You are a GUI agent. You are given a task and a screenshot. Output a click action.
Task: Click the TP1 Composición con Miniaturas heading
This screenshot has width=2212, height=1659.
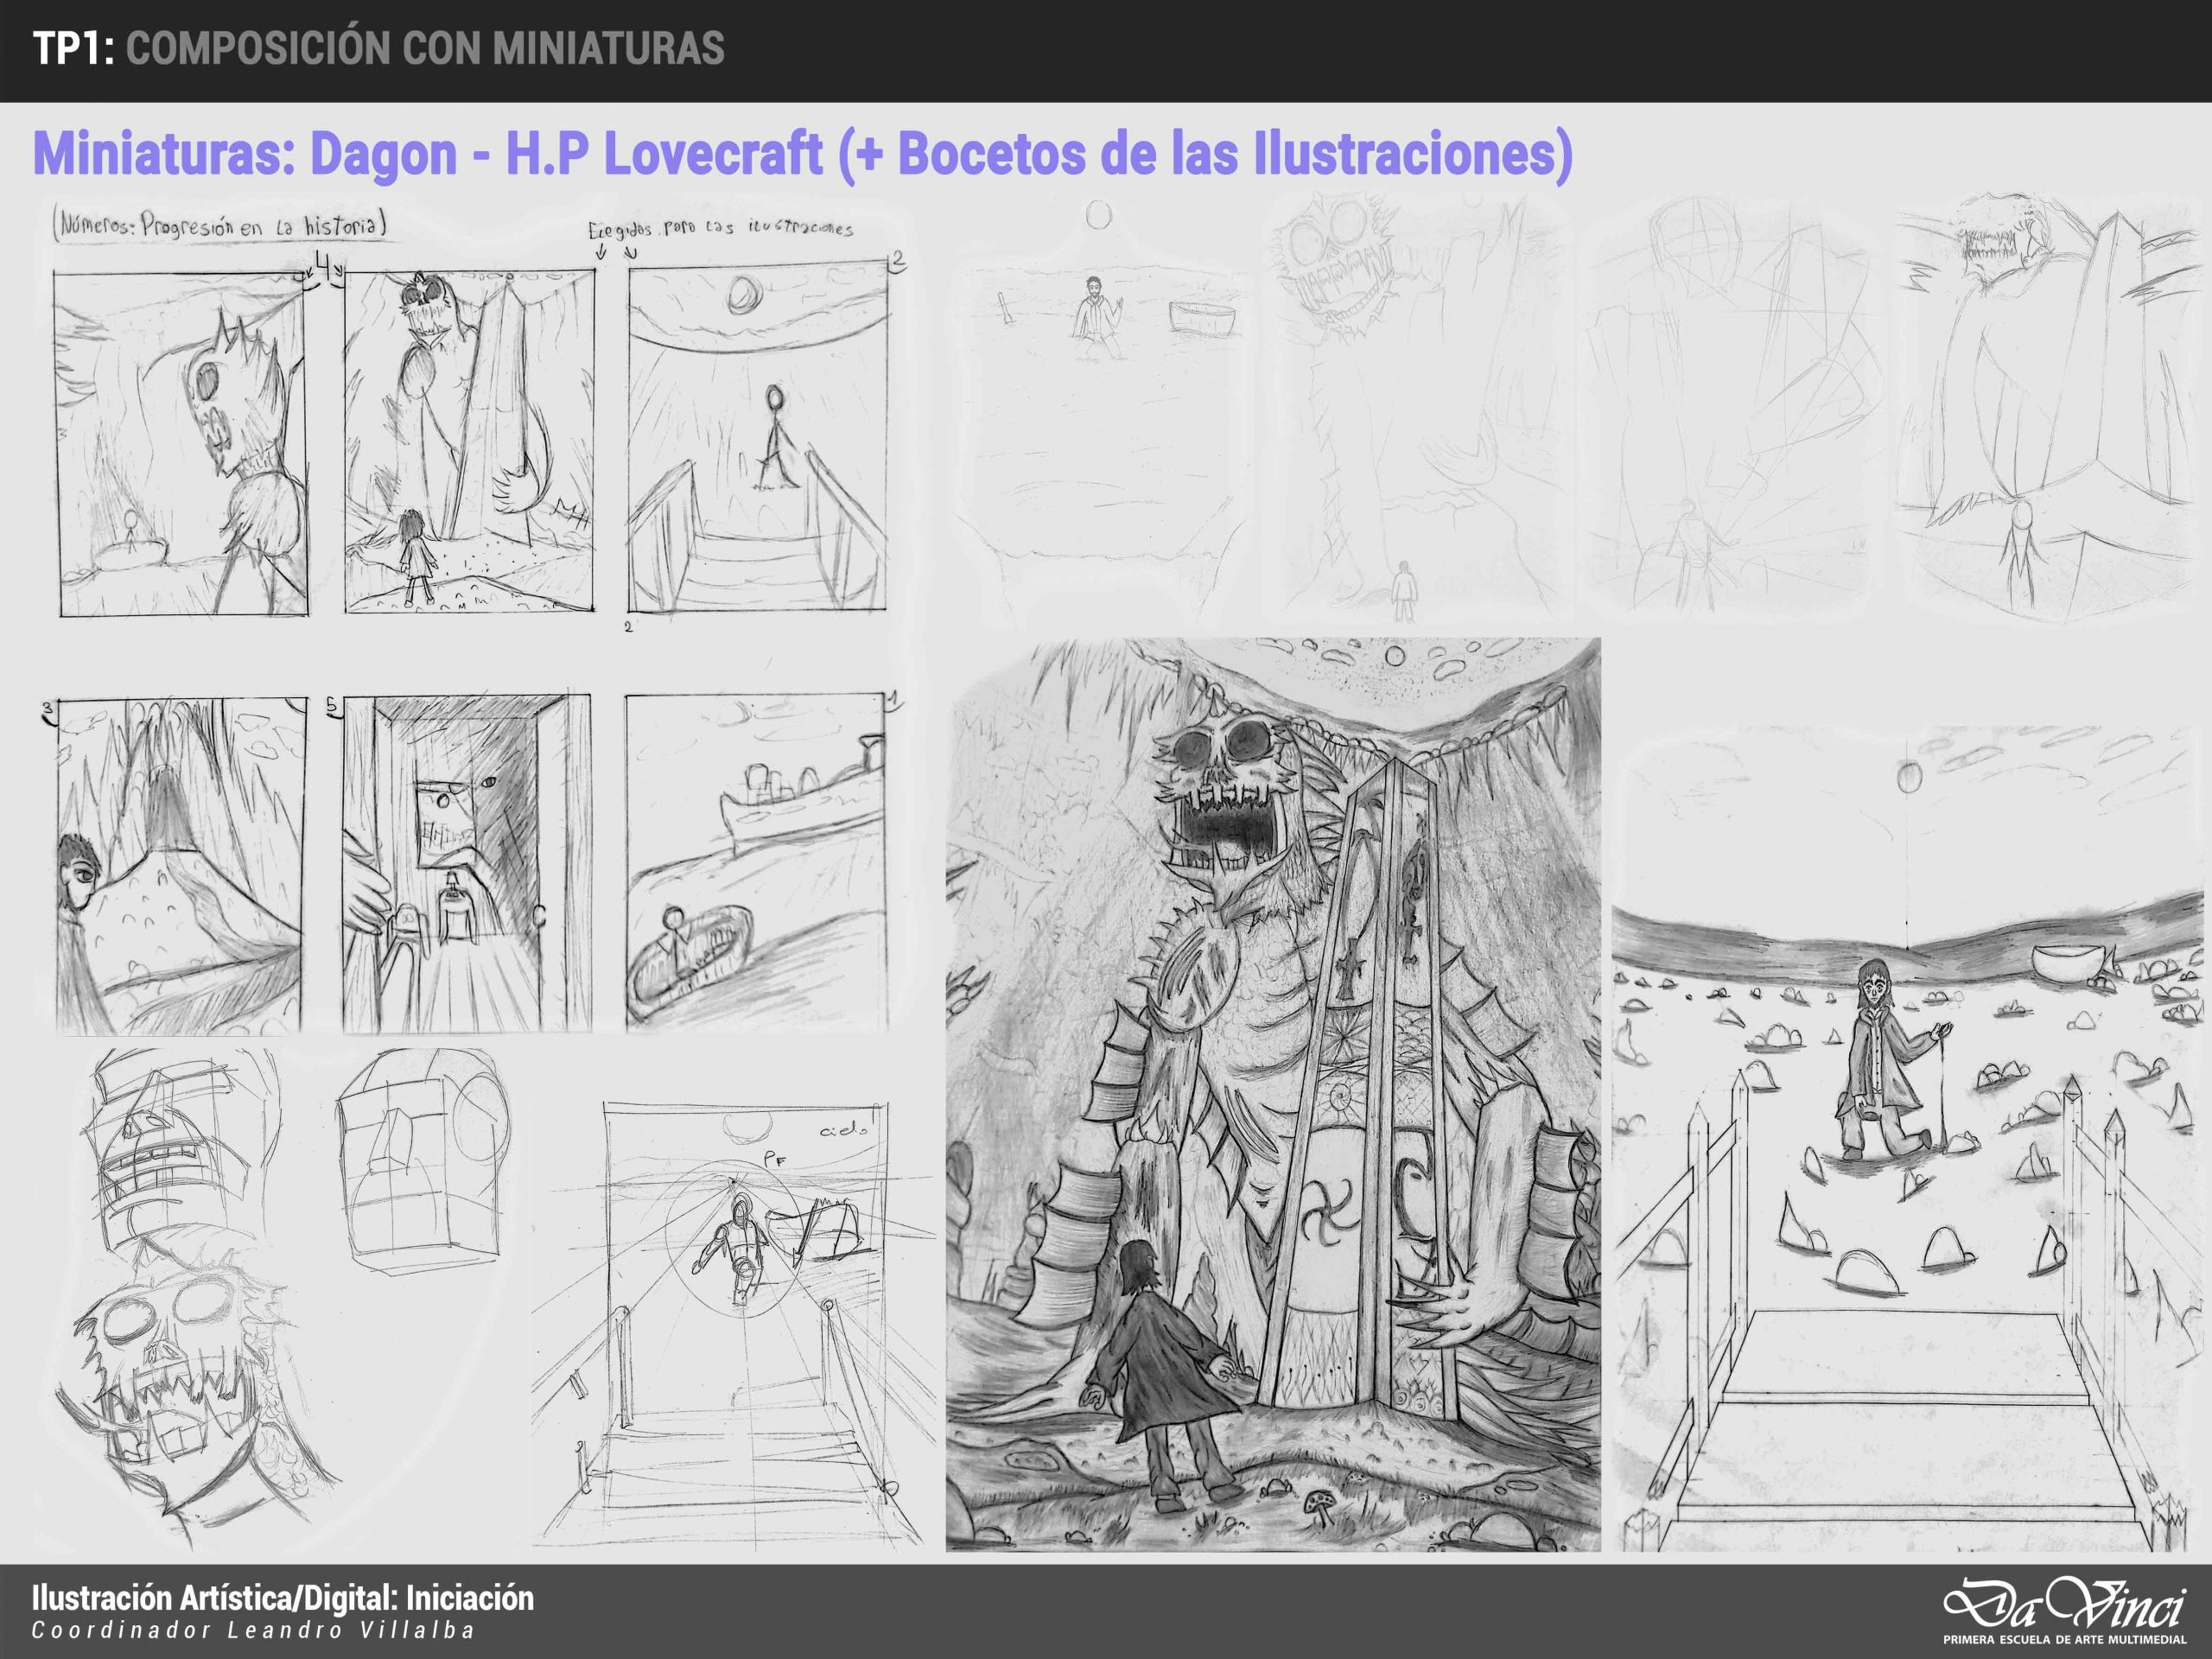378,49
